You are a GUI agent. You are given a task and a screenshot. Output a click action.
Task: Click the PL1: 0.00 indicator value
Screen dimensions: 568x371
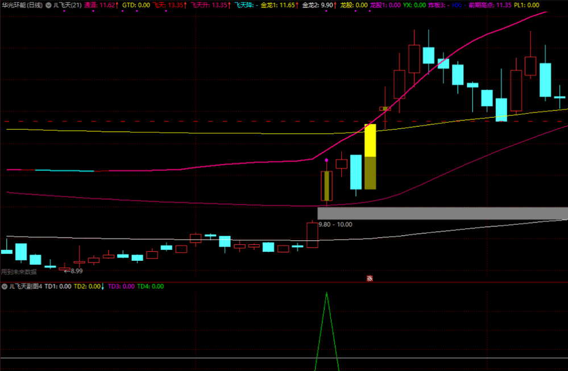coord(526,6)
